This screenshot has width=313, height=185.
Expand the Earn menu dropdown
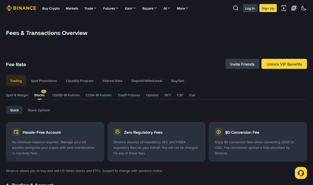tap(130, 8)
